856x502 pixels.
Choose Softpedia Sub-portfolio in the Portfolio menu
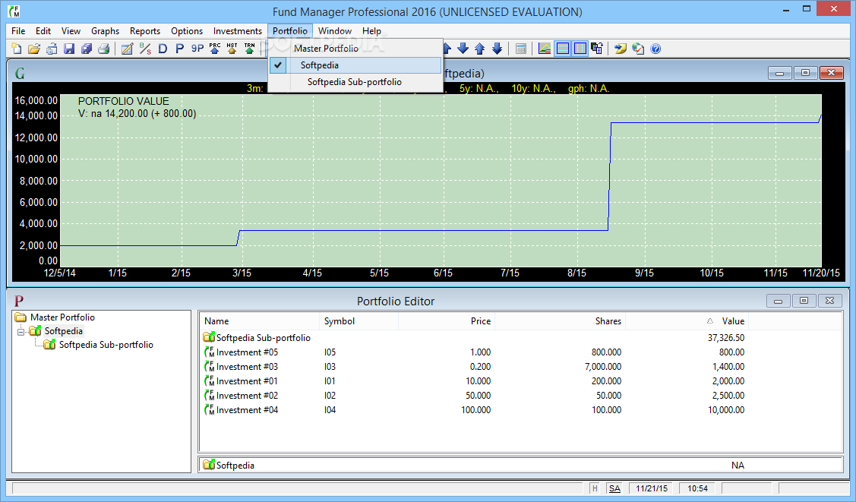[355, 82]
